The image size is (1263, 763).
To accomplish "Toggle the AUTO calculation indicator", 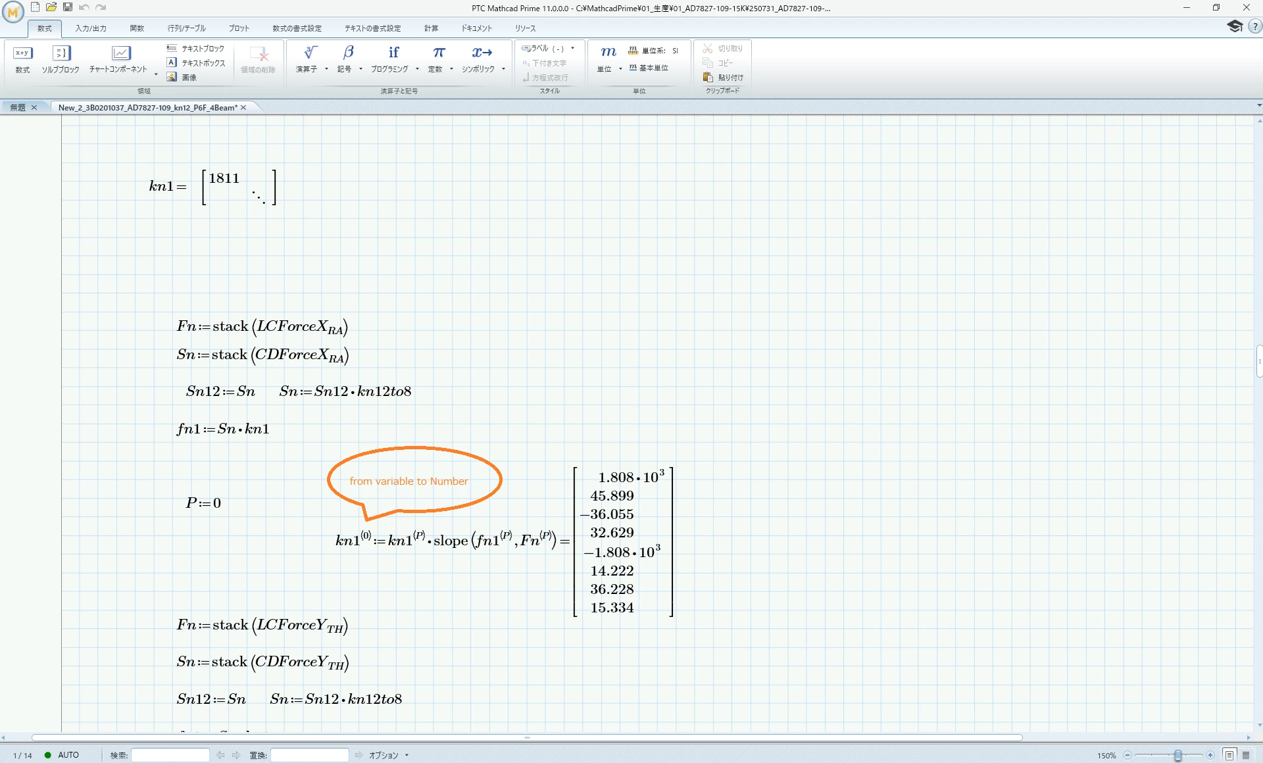I will (62, 755).
